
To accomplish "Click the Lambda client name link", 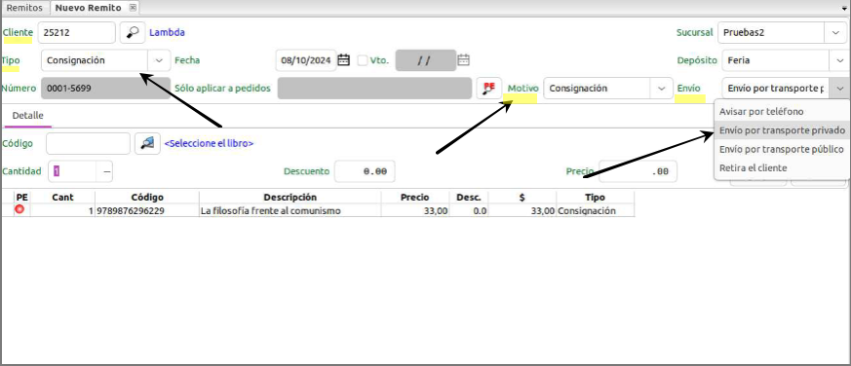I will (167, 32).
